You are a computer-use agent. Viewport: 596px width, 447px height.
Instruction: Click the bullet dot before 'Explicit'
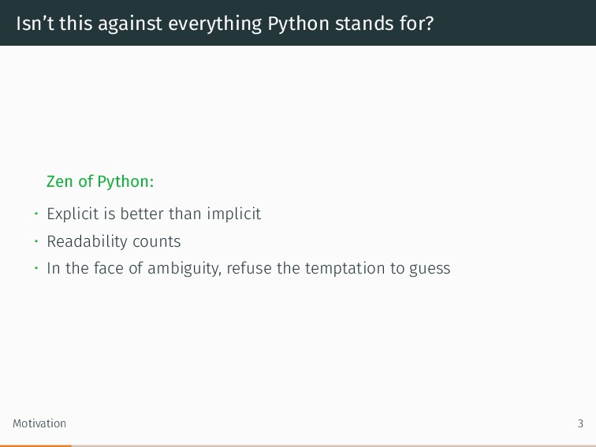(36, 214)
